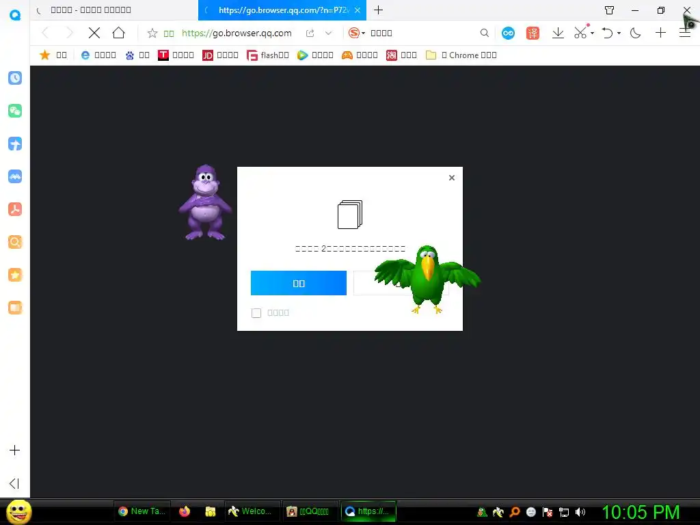Open the blue infinity extension icon
The height and width of the screenshot is (525, 700).
pyautogui.click(x=508, y=33)
